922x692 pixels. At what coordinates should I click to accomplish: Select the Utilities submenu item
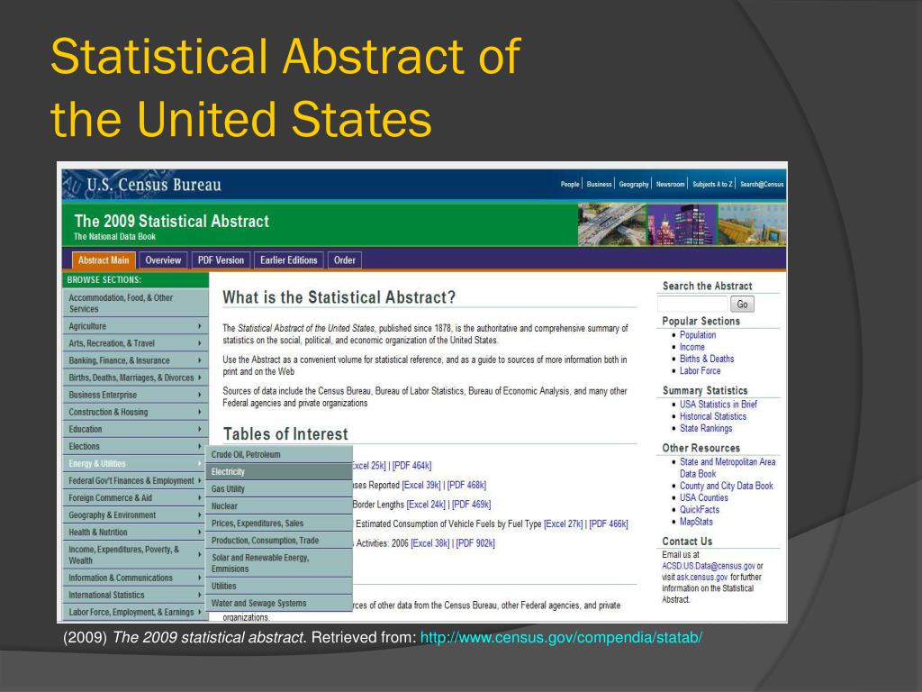pyautogui.click(x=279, y=586)
